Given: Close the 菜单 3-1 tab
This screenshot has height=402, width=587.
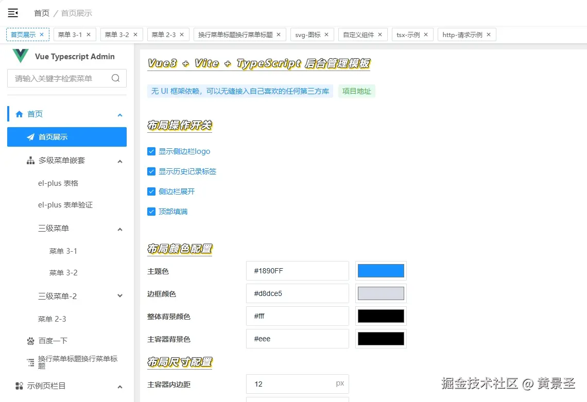Looking at the screenshot, I should coord(89,34).
